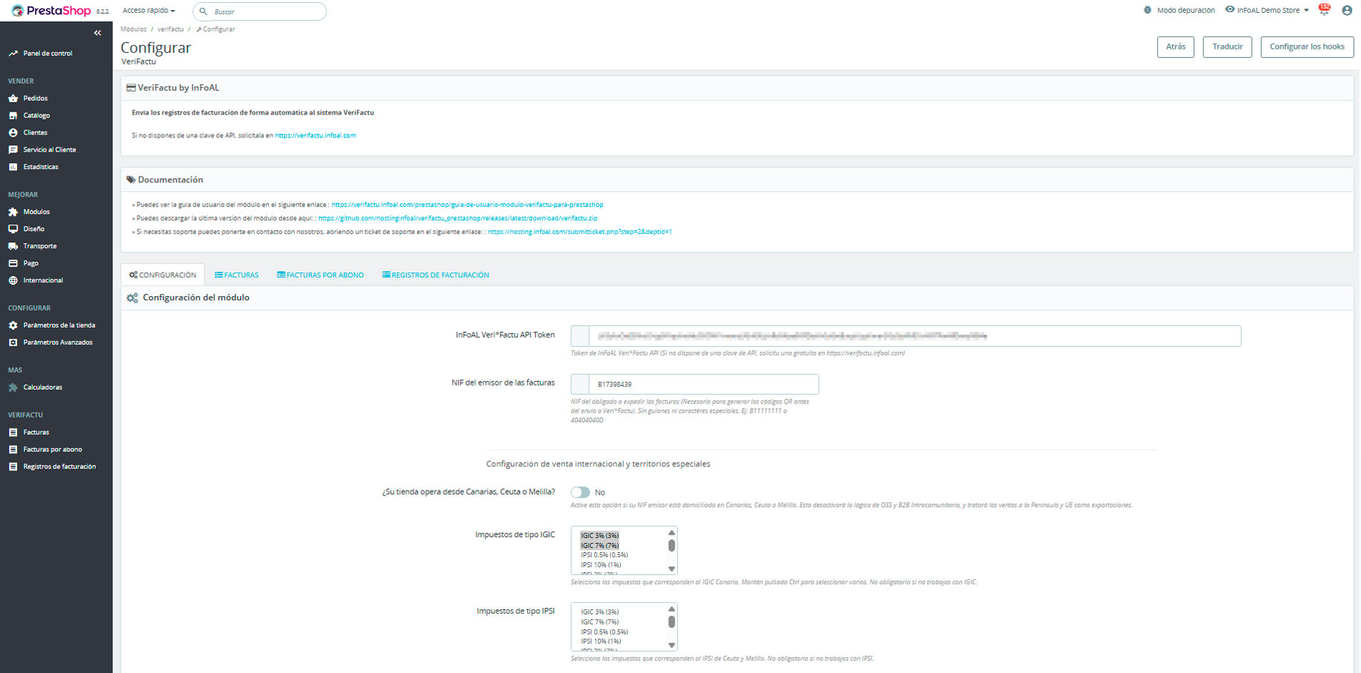The height and width of the screenshot is (673, 1361).
Task: Switch to the Facturas por abono tab
Action: [x=320, y=275]
